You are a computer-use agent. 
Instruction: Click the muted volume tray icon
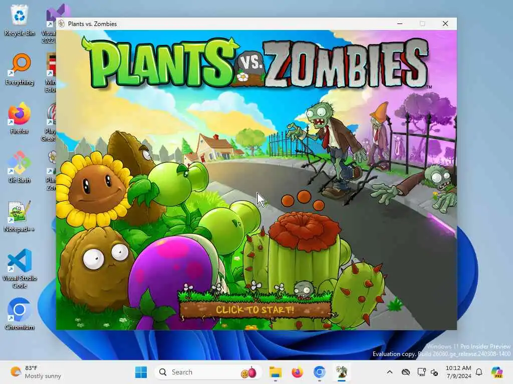pyautogui.click(x=434, y=372)
